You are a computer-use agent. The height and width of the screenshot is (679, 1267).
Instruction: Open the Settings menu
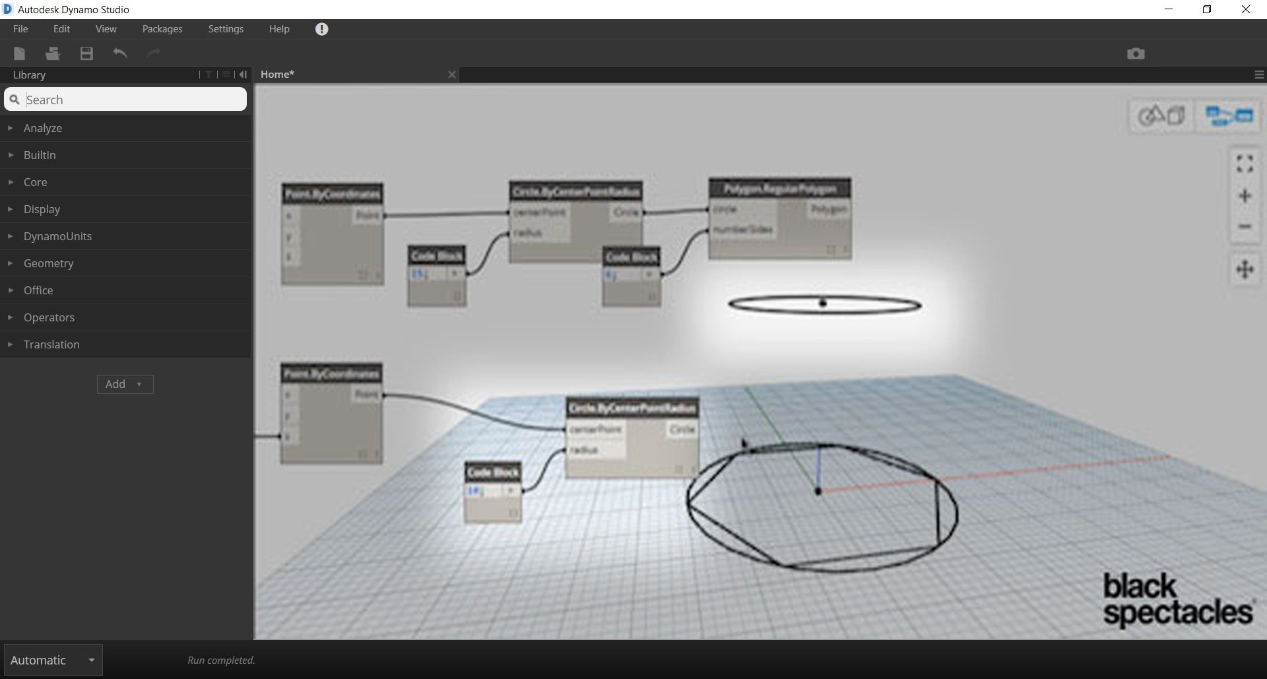(226, 28)
